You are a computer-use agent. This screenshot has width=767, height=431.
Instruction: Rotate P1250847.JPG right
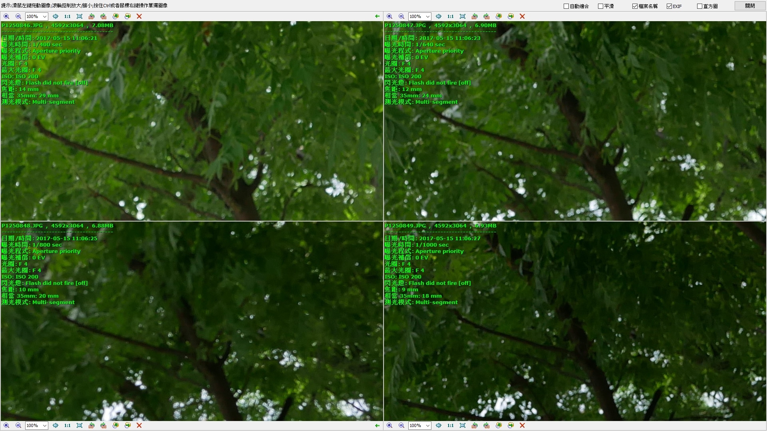pos(487,16)
